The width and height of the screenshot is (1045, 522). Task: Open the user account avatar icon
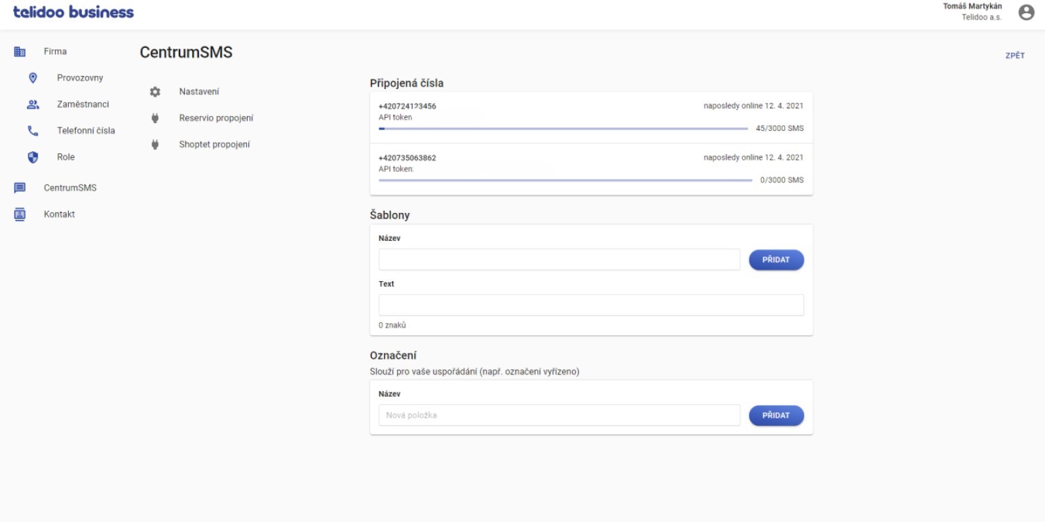point(1025,13)
